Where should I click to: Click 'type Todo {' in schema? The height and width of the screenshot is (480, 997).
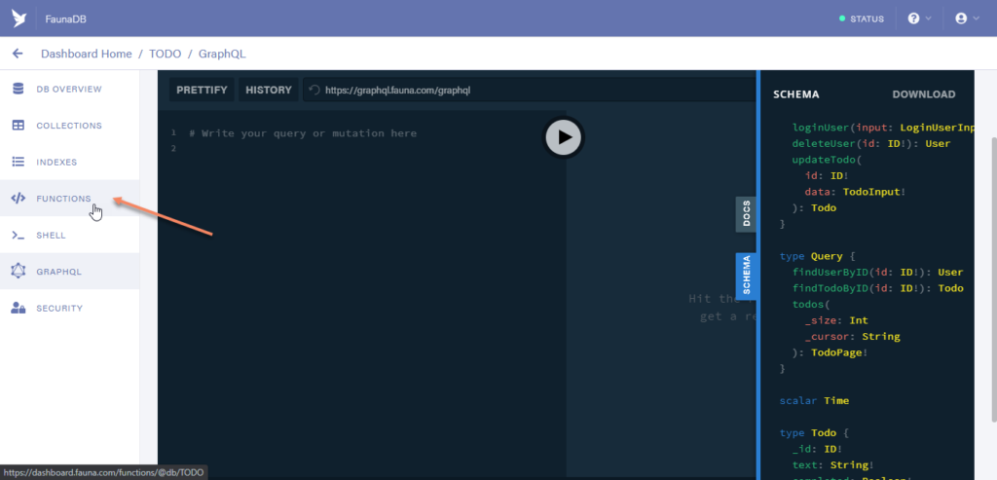tap(814, 433)
